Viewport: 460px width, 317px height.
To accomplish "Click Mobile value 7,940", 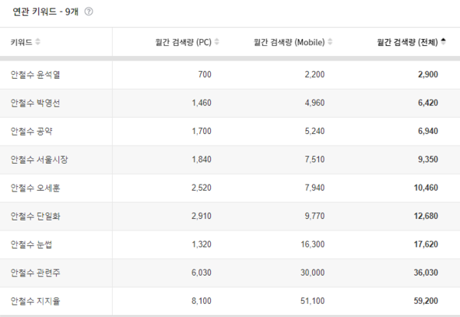I will 315,188.
